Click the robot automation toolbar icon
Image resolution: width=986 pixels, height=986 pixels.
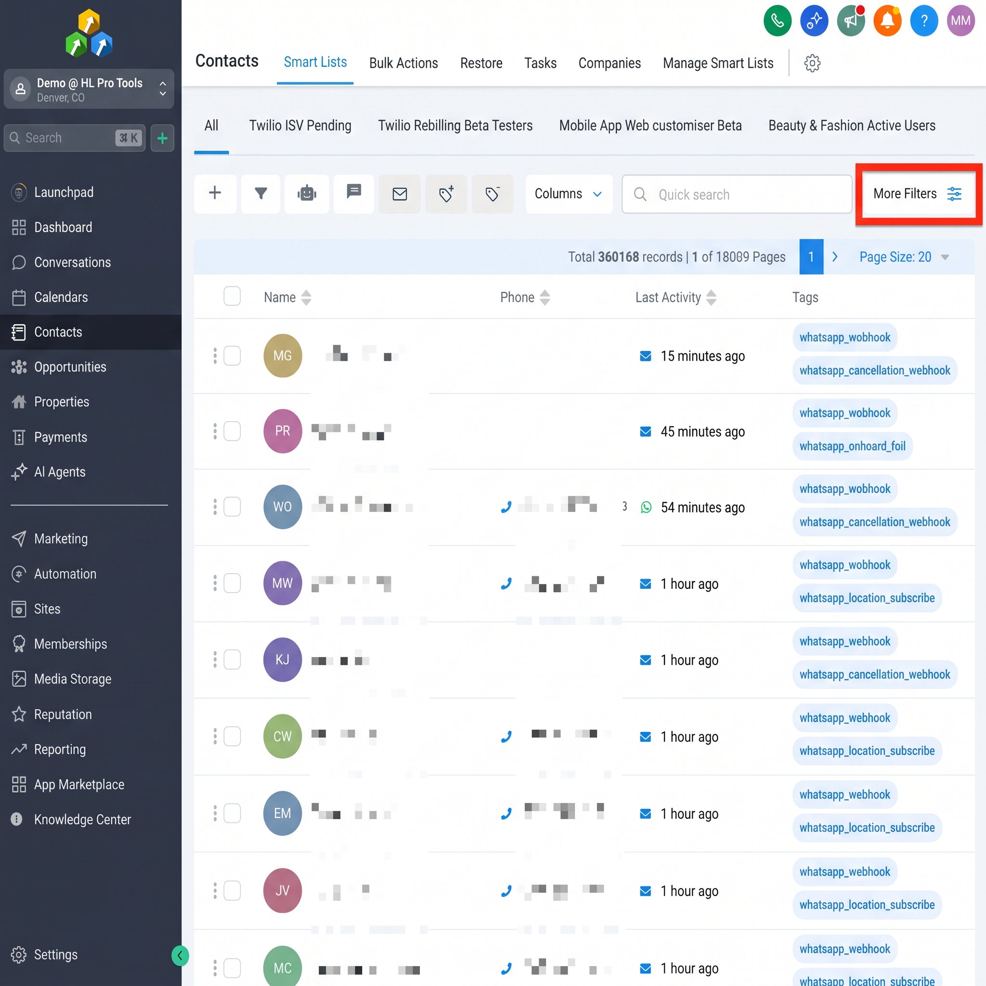[307, 194]
